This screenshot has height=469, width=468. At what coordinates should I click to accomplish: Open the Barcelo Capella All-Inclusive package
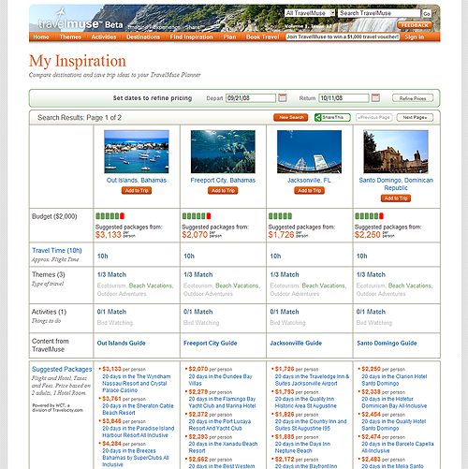coord(398,447)
